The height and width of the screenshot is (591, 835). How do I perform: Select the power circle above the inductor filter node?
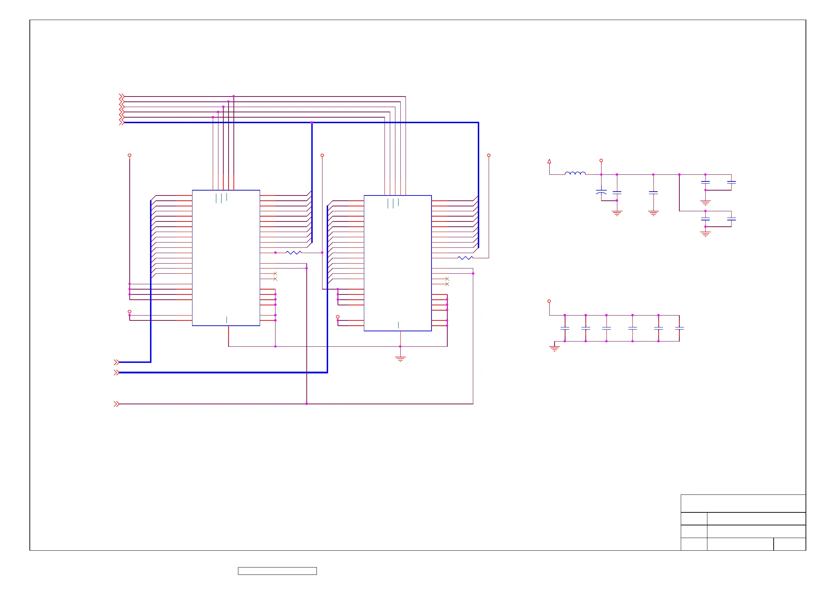[x=601, y=161]
